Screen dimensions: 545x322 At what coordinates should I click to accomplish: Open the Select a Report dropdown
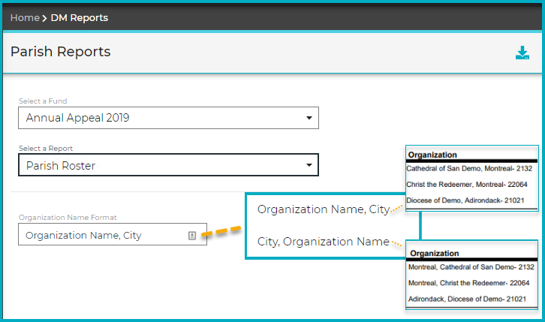pyautogui.click(x=168, y=165)
